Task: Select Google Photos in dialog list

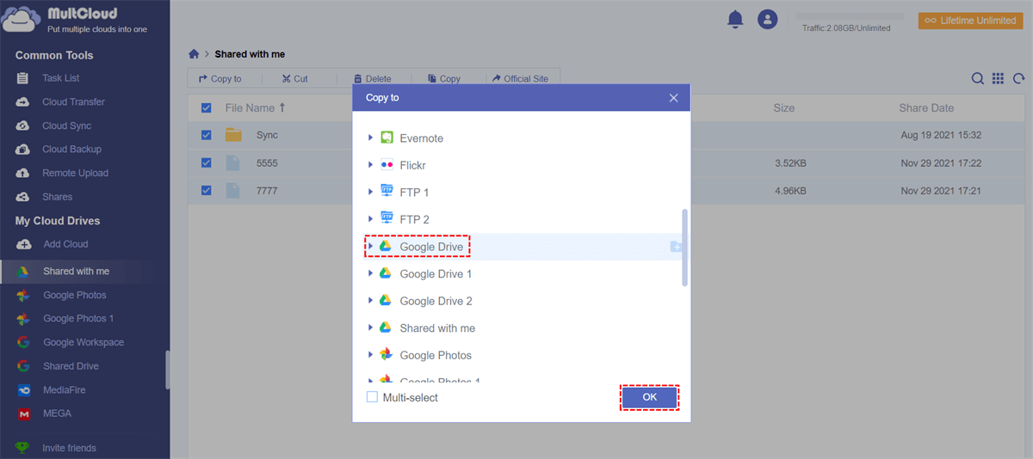Action: pos(436,355)
